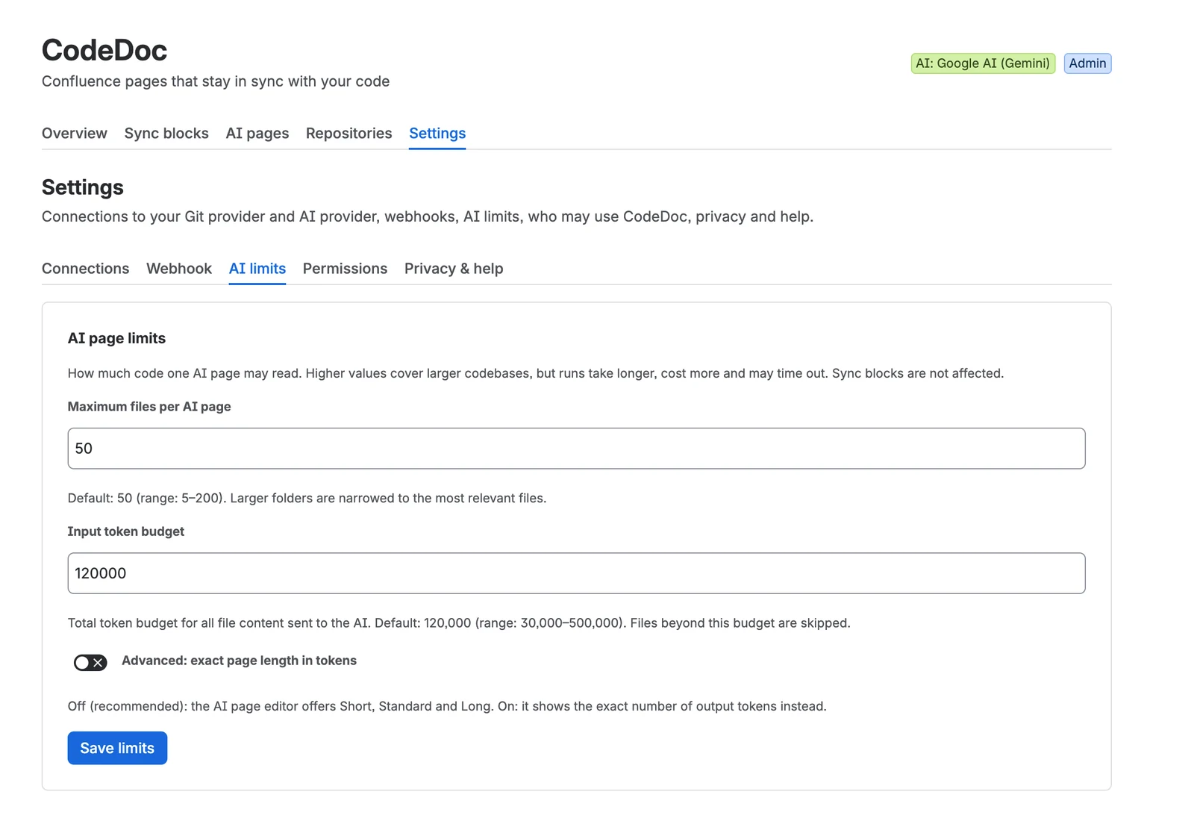Click the 'Total token budget' hint text
This screenshot has width=1194, height=824.
(x=459, y=622)
